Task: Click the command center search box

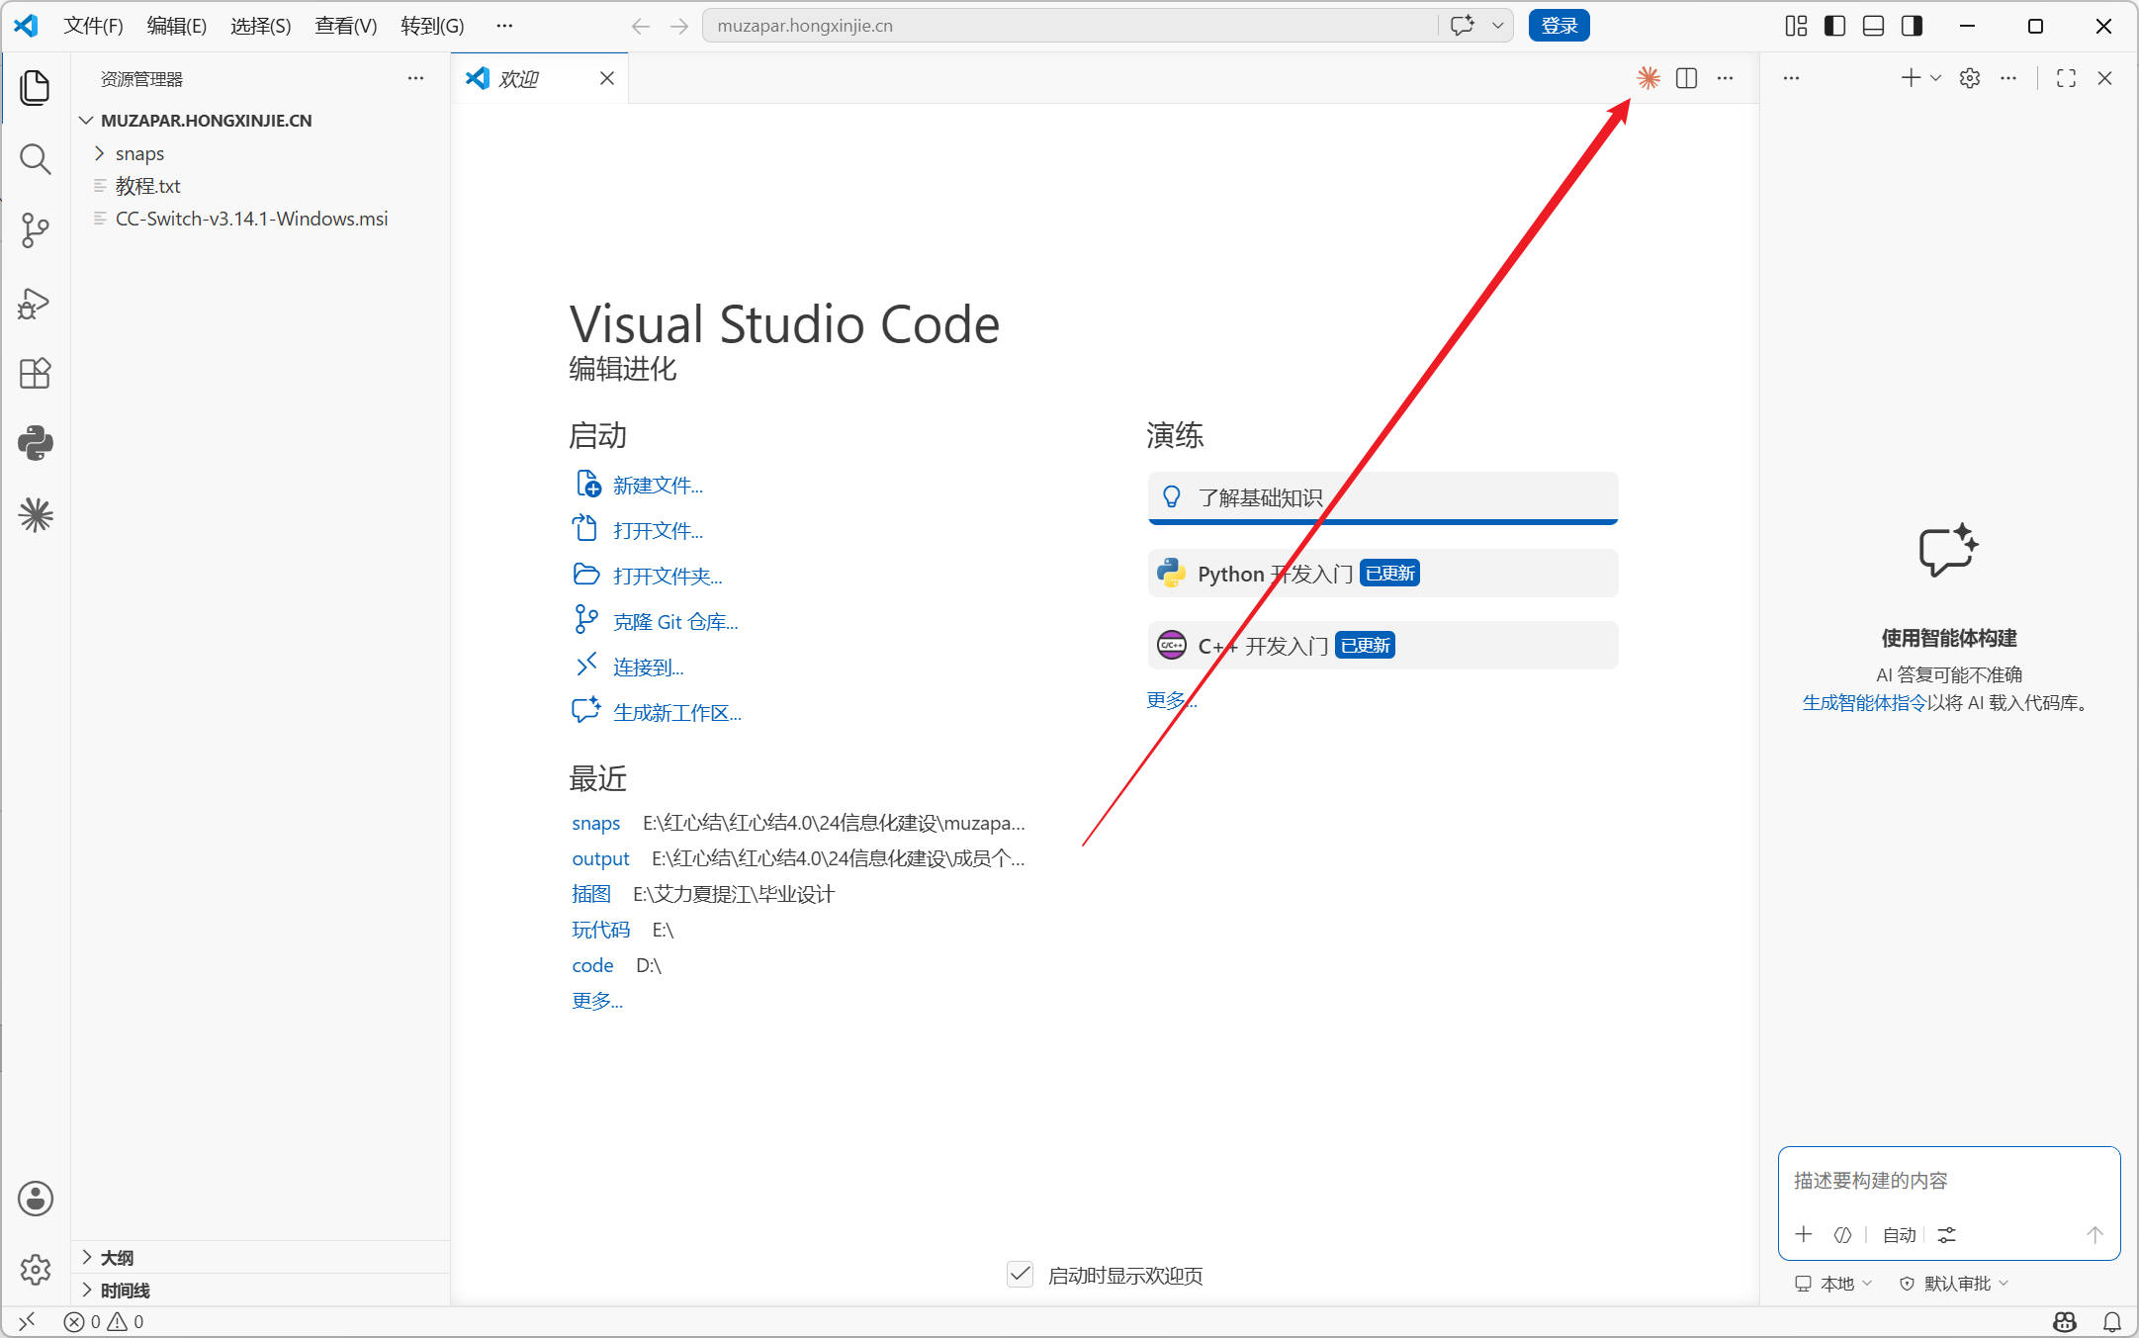Action: pos(1072,26)
